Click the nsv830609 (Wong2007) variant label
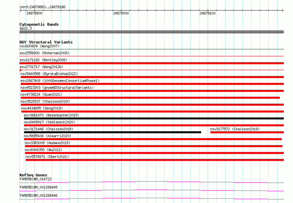This screenshot has width=293, height=203. click(40, 46)
